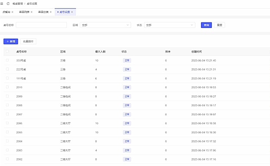Check the checkbox for row 2007
The image size is (270, 166).
pyautogui.click(x=7, y=114)
